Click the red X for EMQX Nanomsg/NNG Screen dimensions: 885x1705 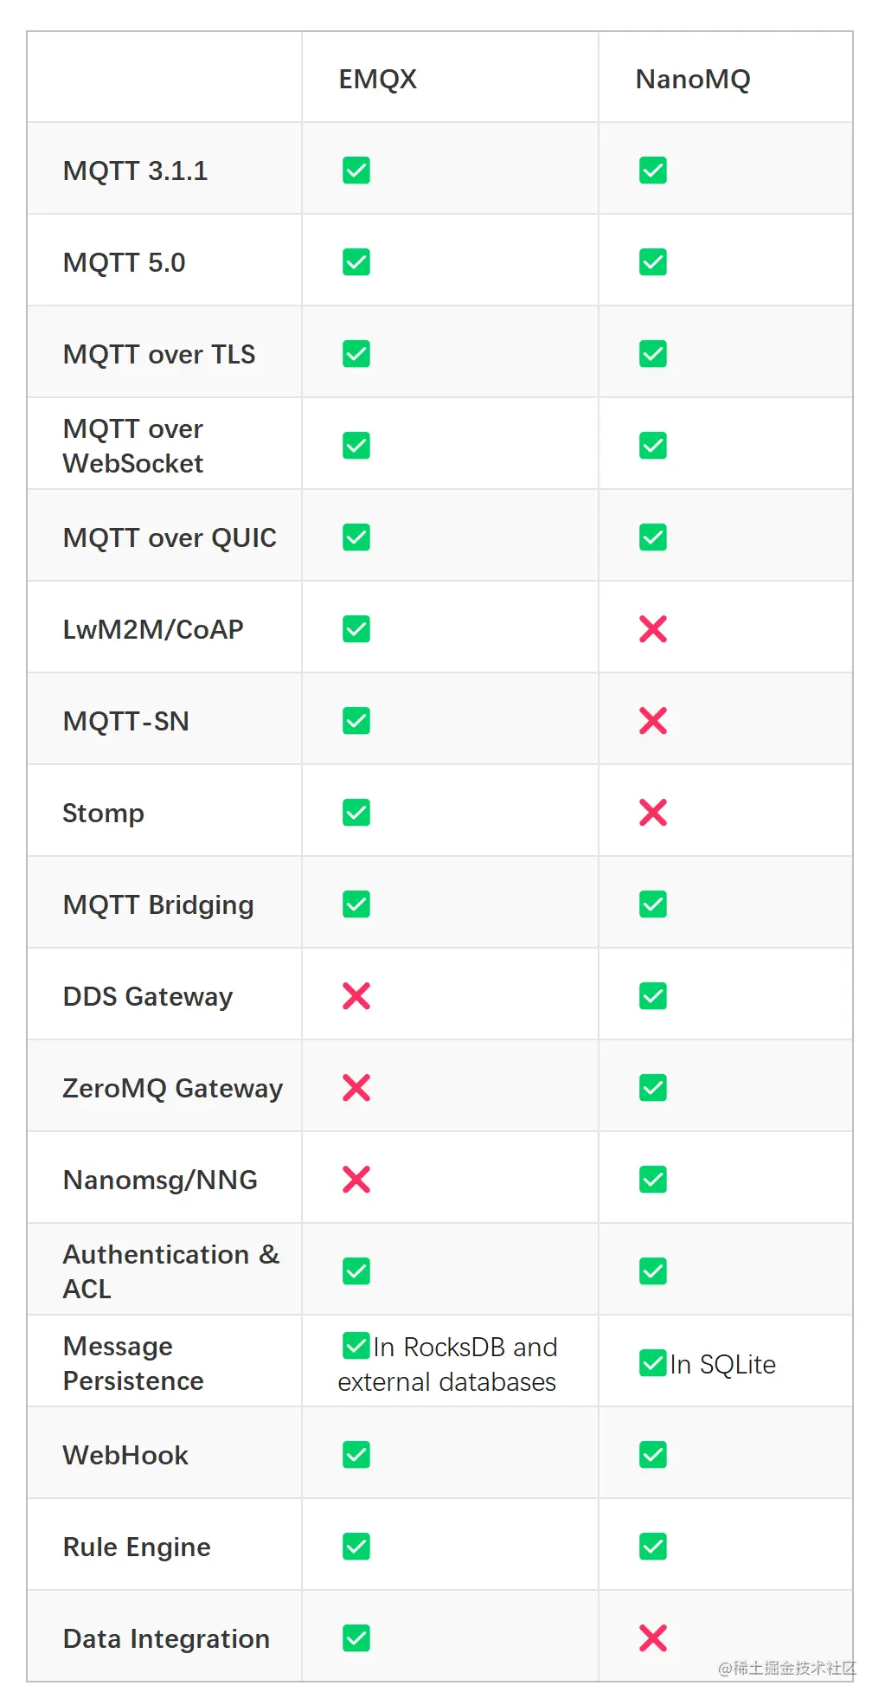(x=356, y=1180)
